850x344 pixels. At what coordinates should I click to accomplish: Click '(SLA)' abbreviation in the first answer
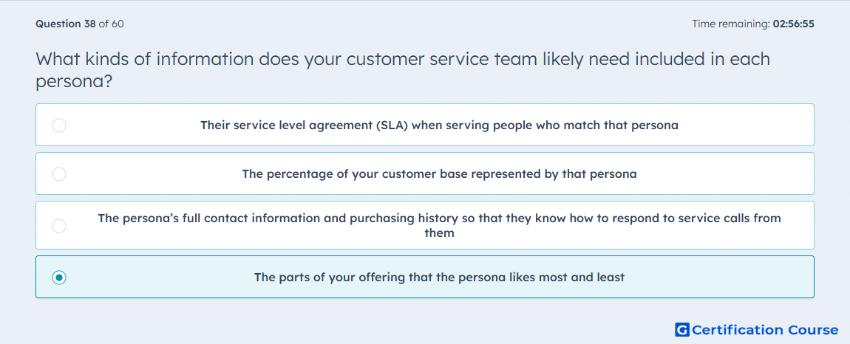point(392,125)
